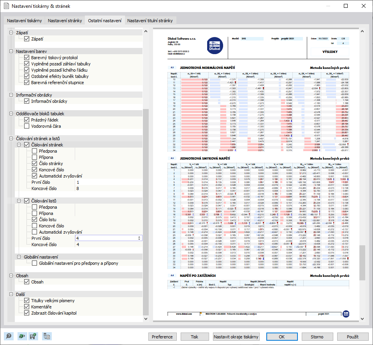
Task: Confirm with the OK button
Action: pyautogui.click(x=282, y=337)
